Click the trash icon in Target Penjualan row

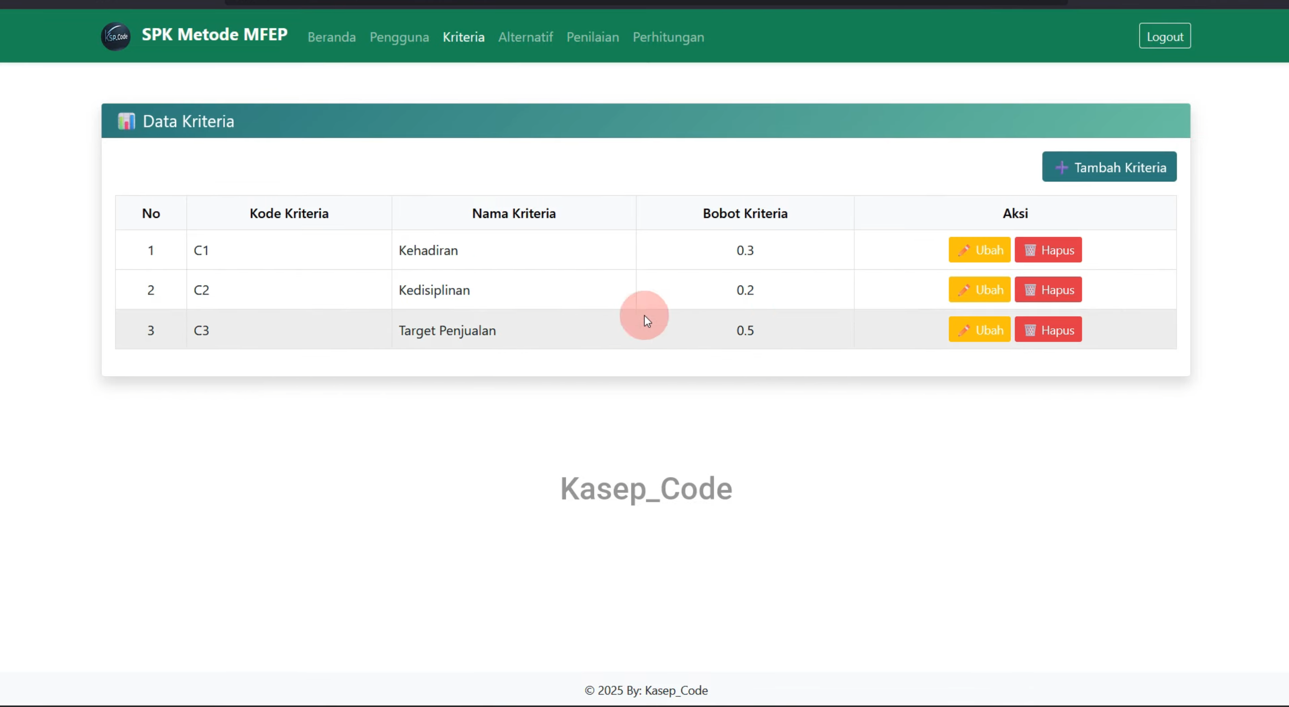tap(1030, 330)
